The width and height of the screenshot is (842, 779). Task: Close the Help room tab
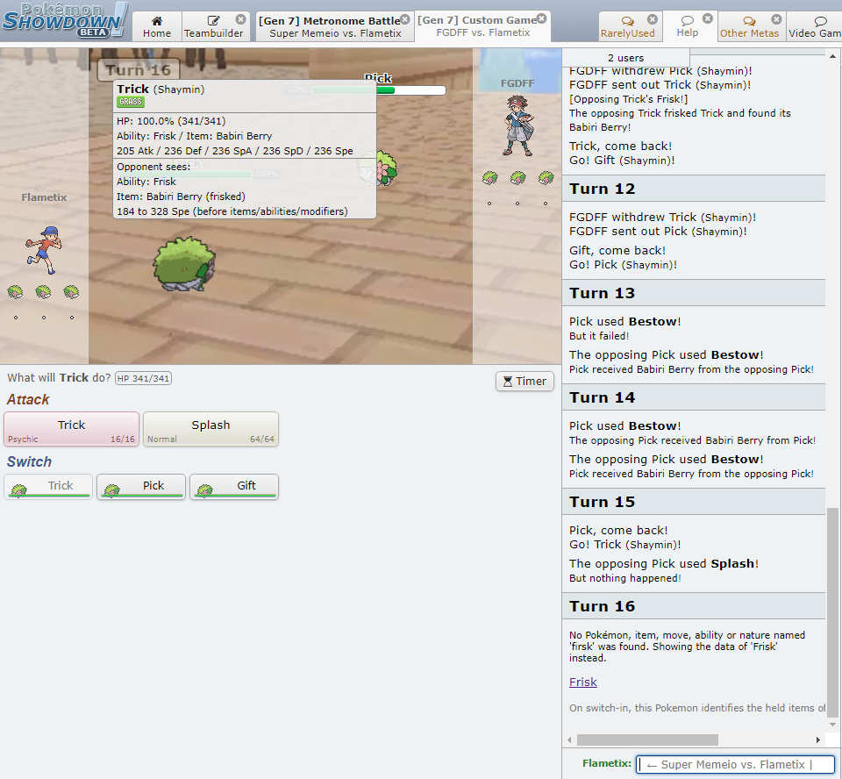708,18
